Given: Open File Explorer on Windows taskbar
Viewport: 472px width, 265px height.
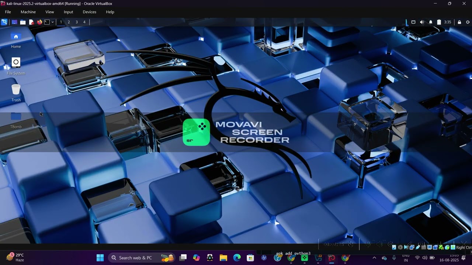Looking at the screenshot, I should (x=223, y=258).
